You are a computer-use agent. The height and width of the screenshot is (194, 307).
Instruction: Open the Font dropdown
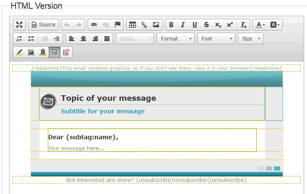point(216,38)
